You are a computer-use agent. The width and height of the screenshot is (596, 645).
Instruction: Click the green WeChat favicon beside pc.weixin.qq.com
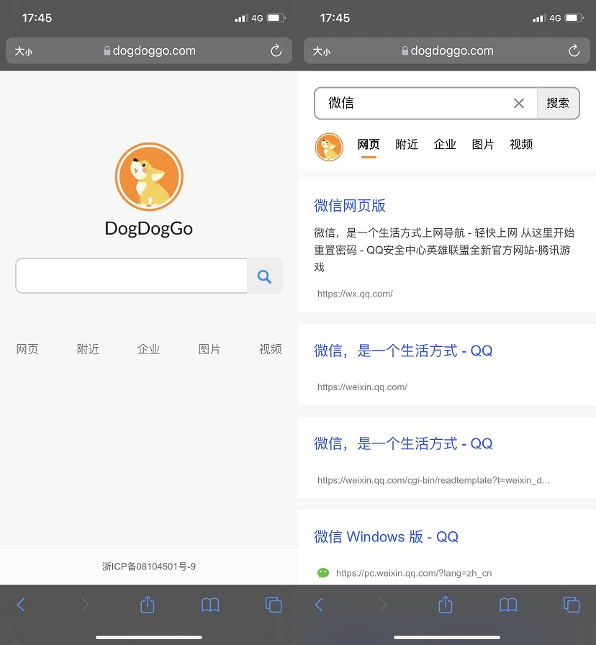323,572
